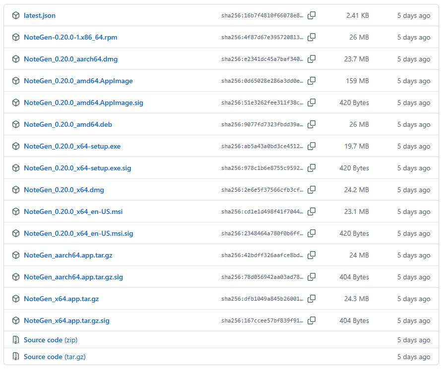
Task: Copy checksum of the NoteGen rpm package
Action: click(x=312, y=37)
